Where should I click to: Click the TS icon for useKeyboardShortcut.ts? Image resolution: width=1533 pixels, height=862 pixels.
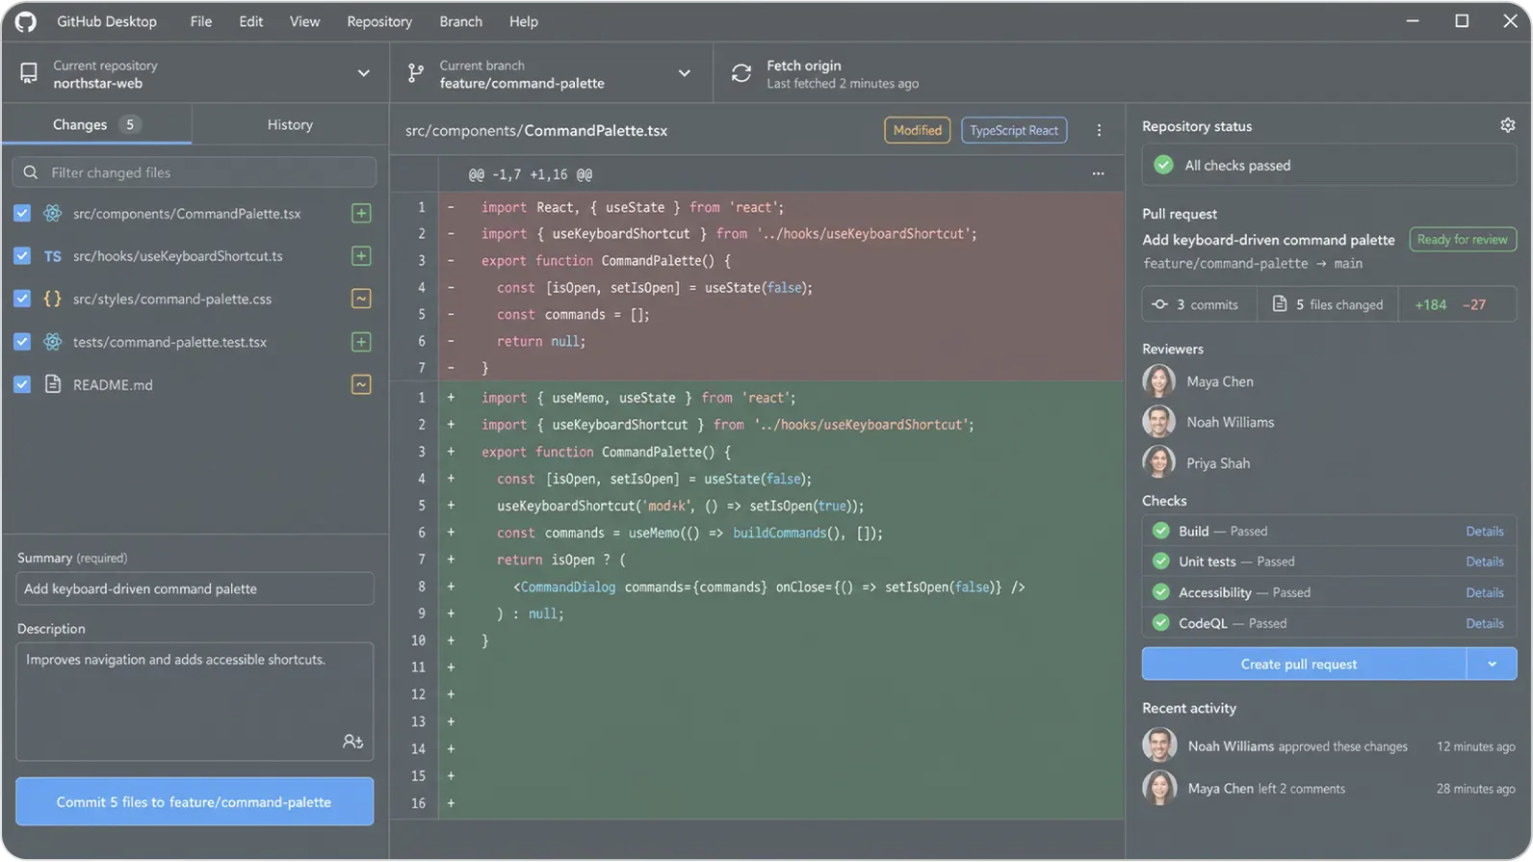pos(53,256)
